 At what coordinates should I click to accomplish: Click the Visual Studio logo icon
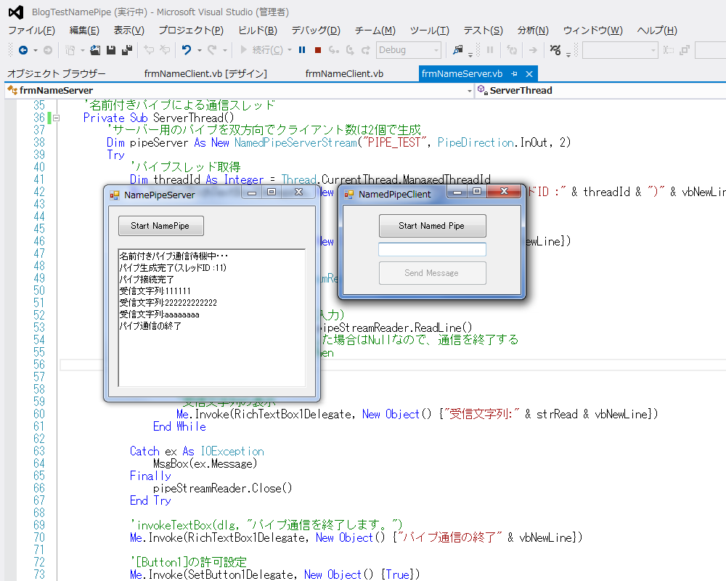pyautogui.click(x=16, y=12)
